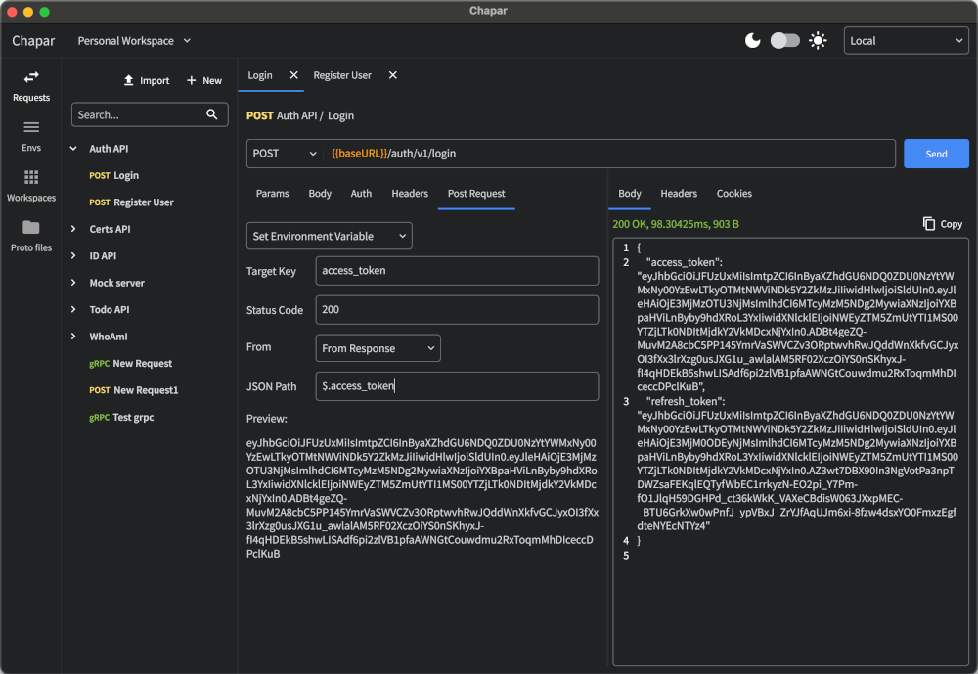Open the gRPC New Request item
978x674 pixels.
coord(130,363)
